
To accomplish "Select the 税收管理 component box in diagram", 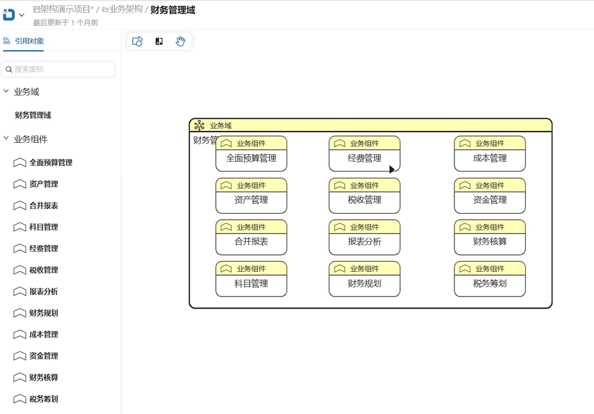I will coord(364,200).
